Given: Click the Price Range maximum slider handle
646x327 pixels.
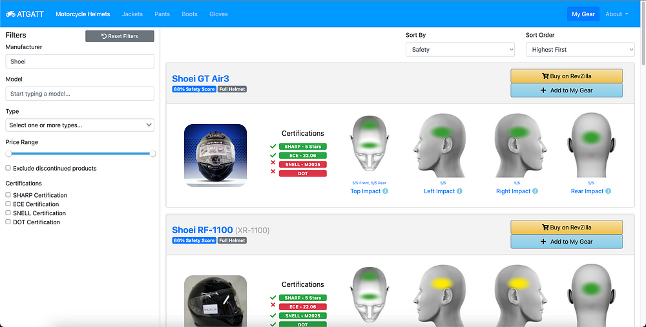Looking at the screenshot, I should point(152,153).
